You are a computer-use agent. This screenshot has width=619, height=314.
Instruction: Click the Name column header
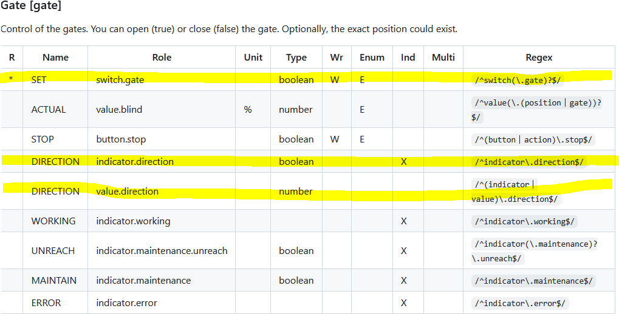coord(55,58)
